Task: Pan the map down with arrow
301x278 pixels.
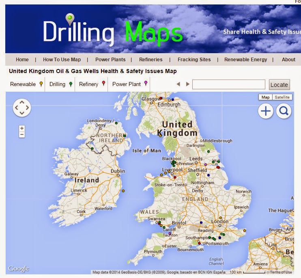Action: pos(22,113)
